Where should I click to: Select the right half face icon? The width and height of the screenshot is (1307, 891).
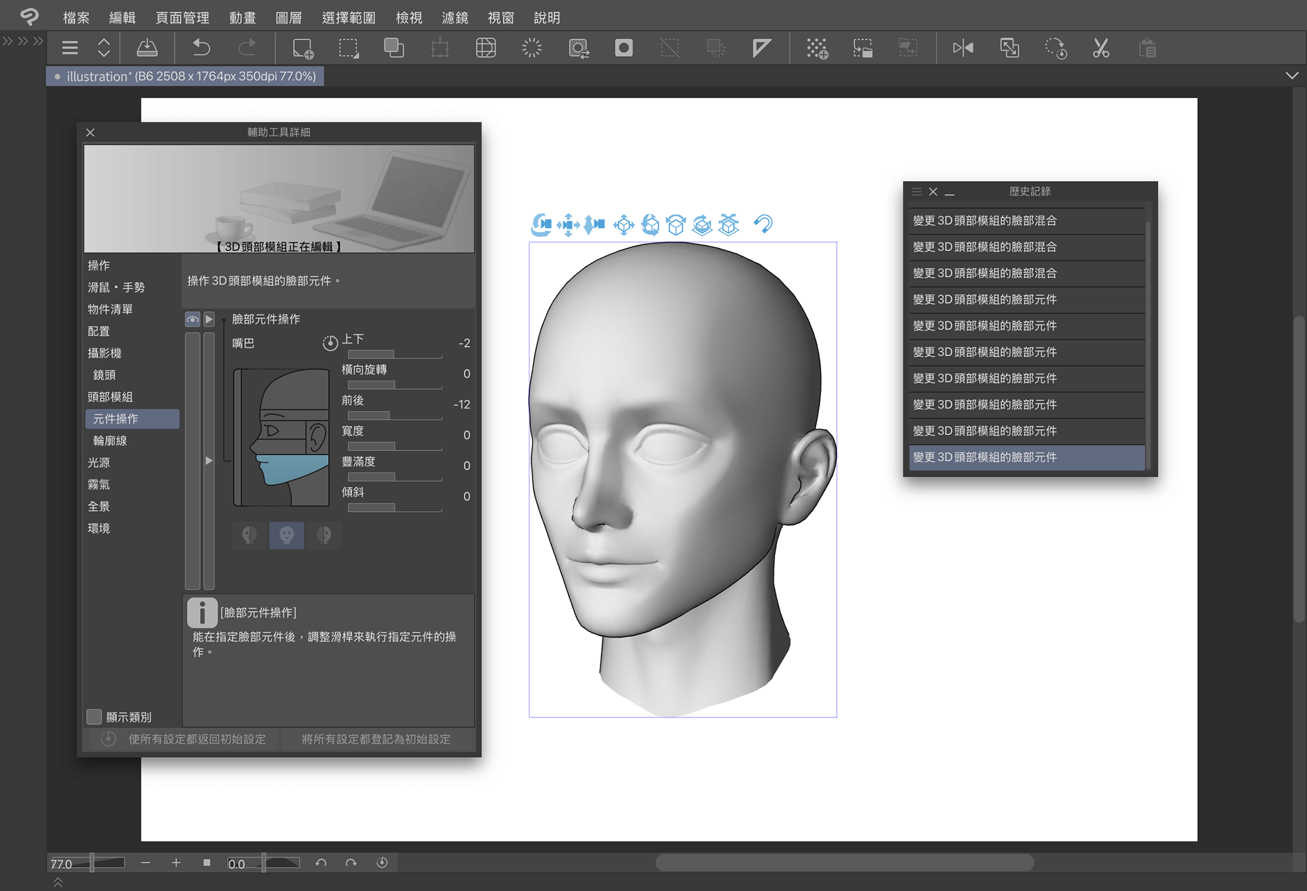324,535
